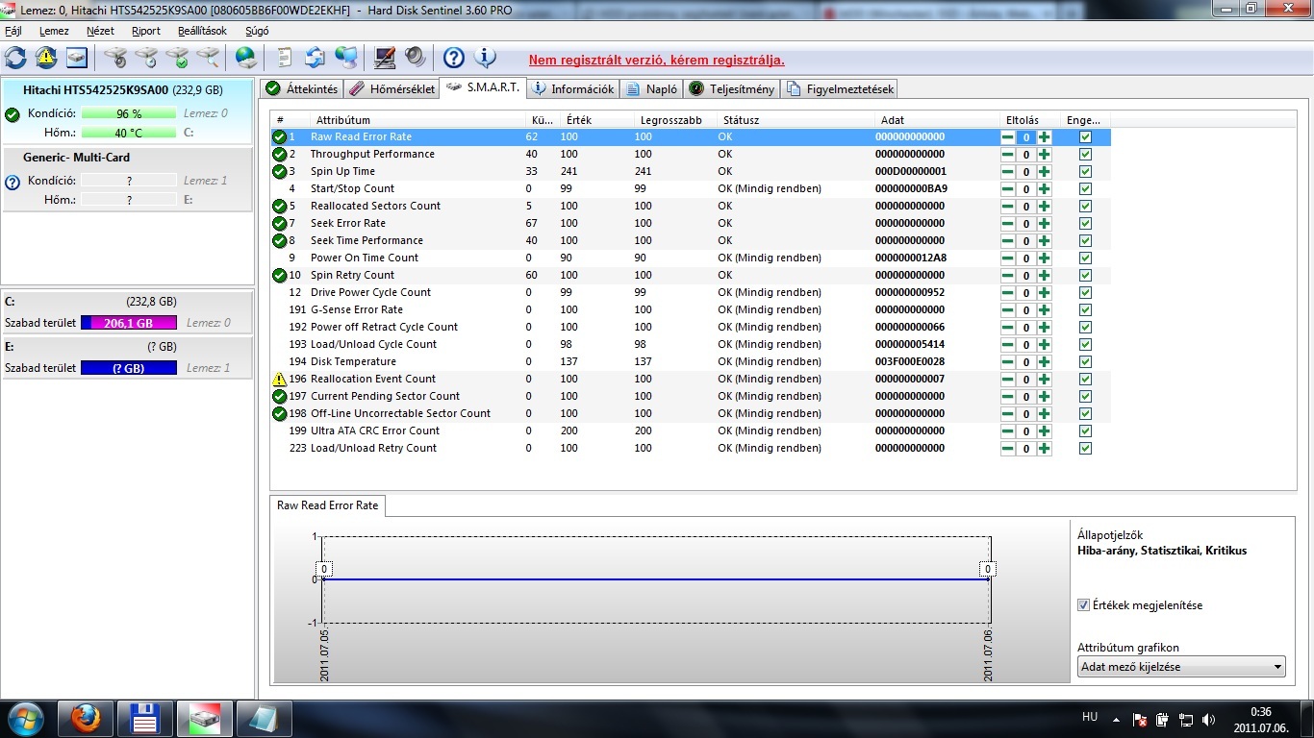Uncheck the enable box for Raw Read Error Rate
The height and width of the screenshot is (738, 1314).
click(1085, 137)
